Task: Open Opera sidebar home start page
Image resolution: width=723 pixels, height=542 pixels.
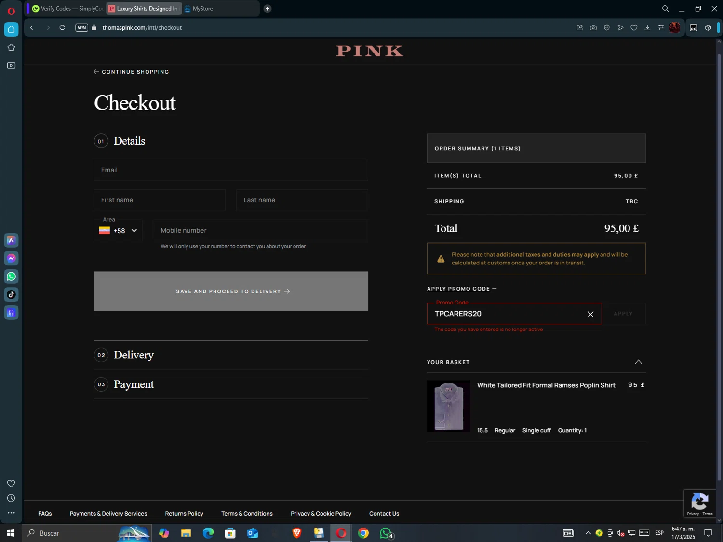Action: 11,29
